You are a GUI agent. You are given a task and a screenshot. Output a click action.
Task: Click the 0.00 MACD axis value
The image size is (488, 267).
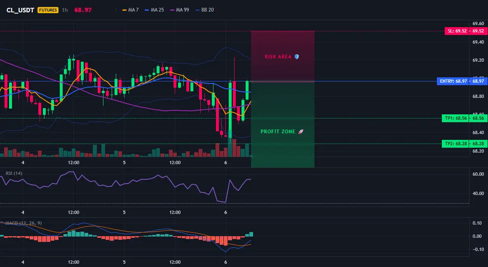477,236
